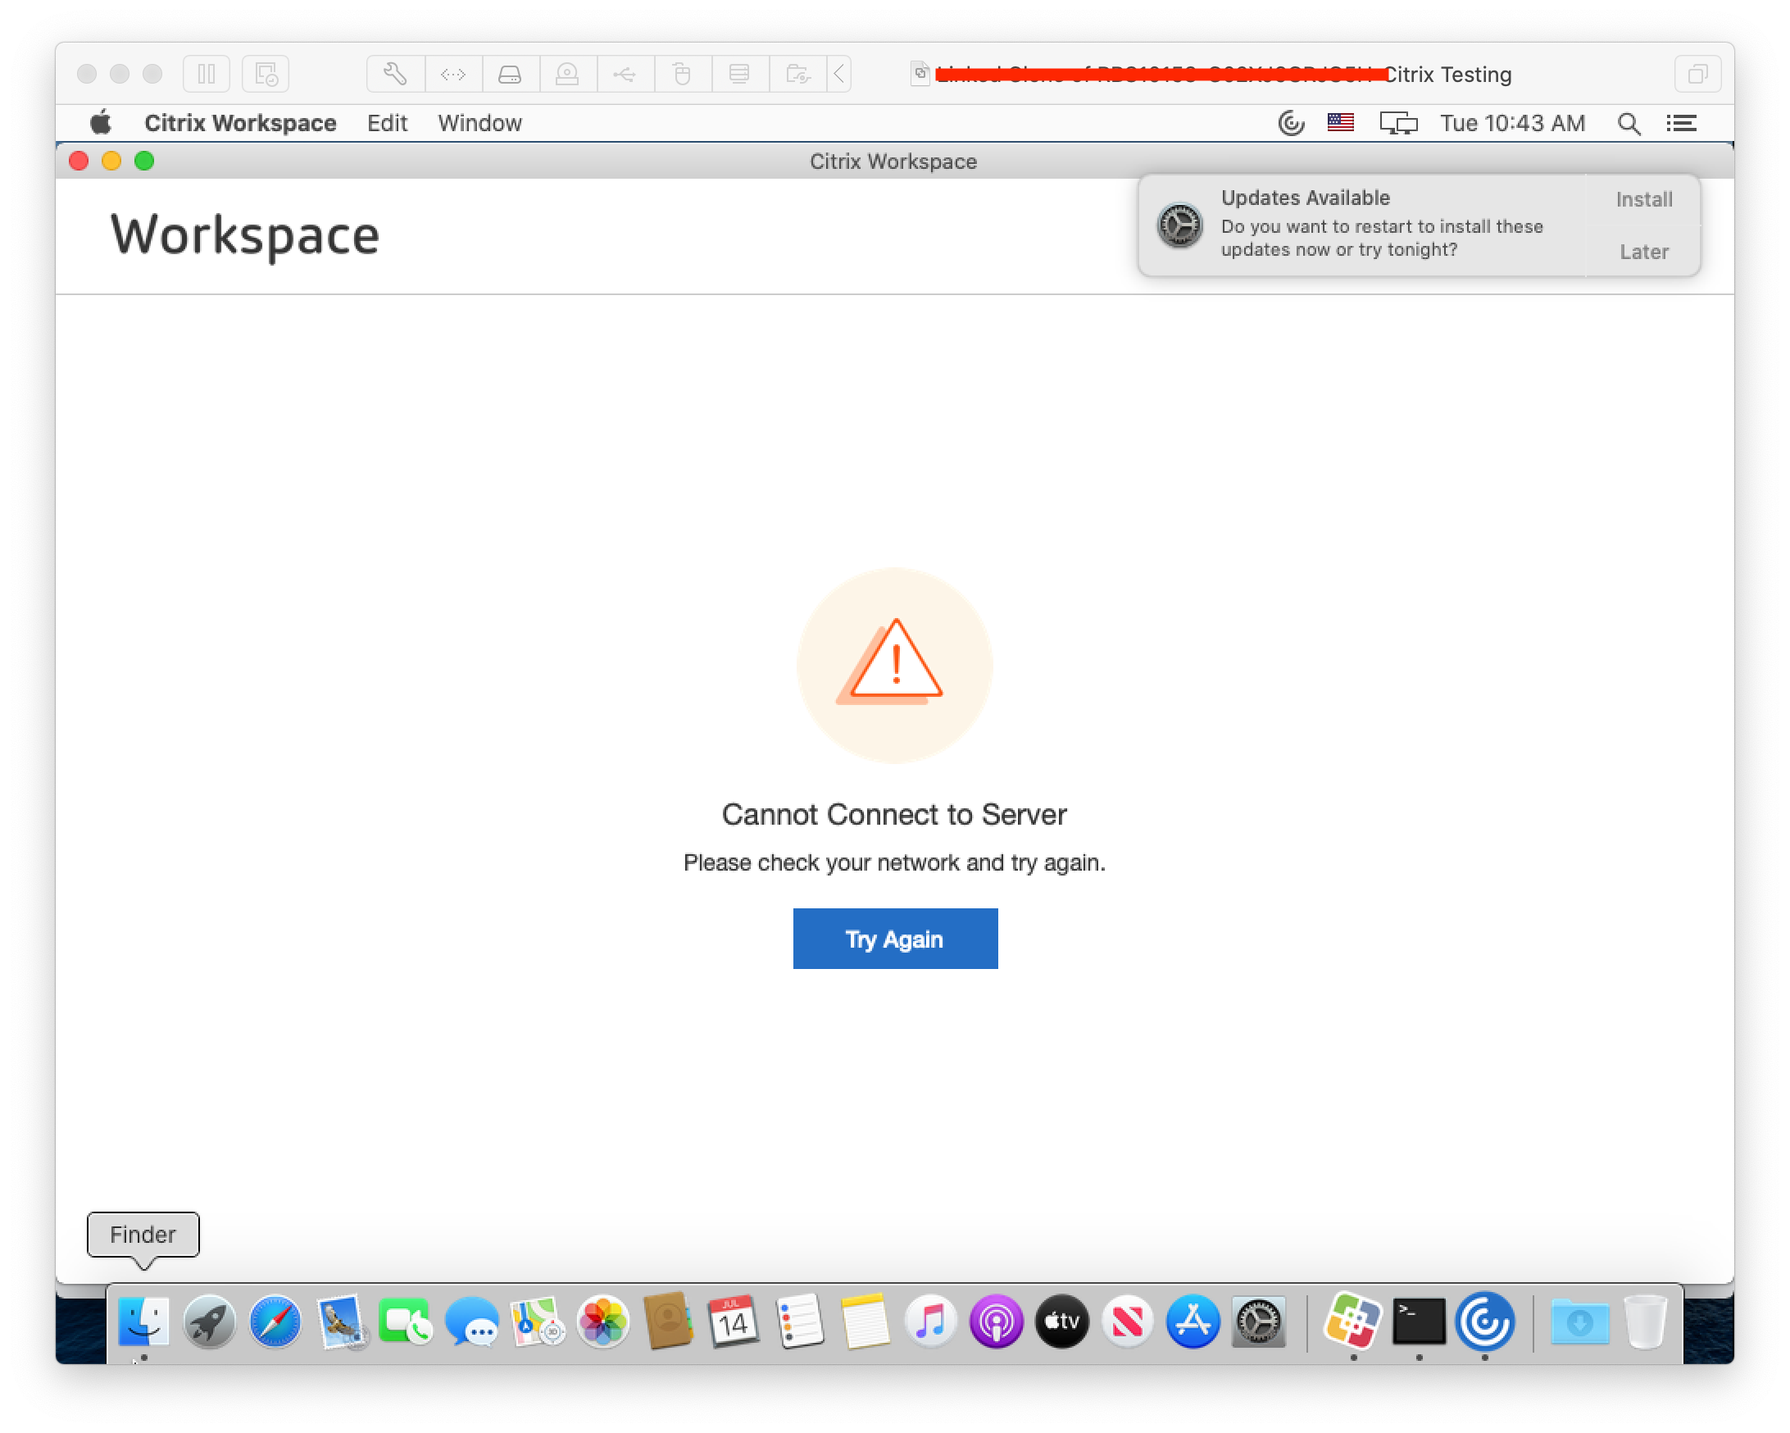This screenshot has width=1790, height=1433.
Task: Install the available updates from the notification
Action: point(1643,199)
